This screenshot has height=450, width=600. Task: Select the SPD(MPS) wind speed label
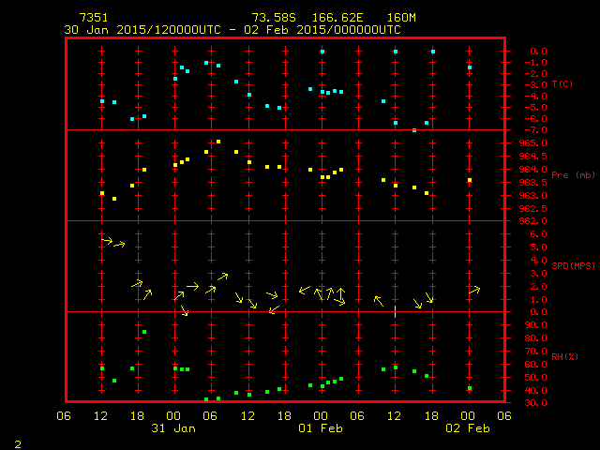click(x=573, y=266)
